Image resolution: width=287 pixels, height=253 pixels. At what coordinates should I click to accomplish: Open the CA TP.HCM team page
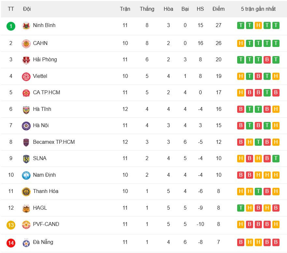point(47,93)
